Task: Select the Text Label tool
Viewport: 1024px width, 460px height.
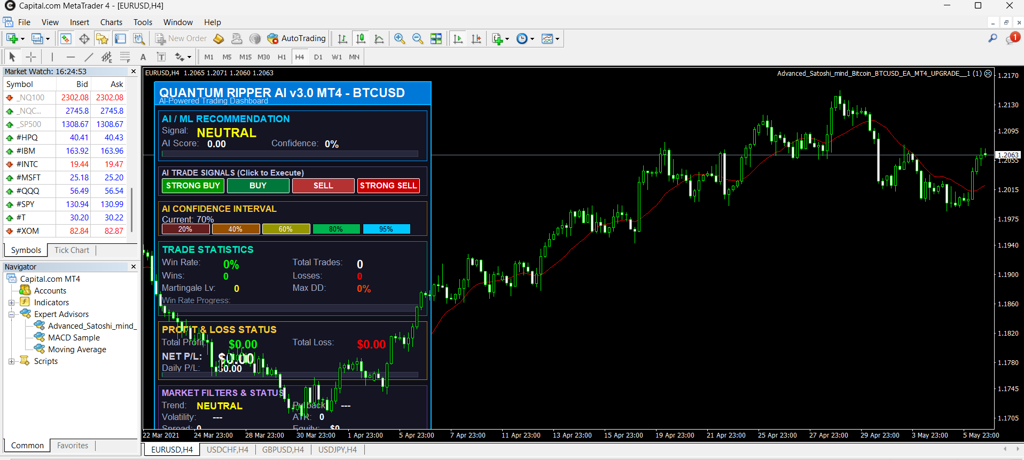Action: (161, 57)
